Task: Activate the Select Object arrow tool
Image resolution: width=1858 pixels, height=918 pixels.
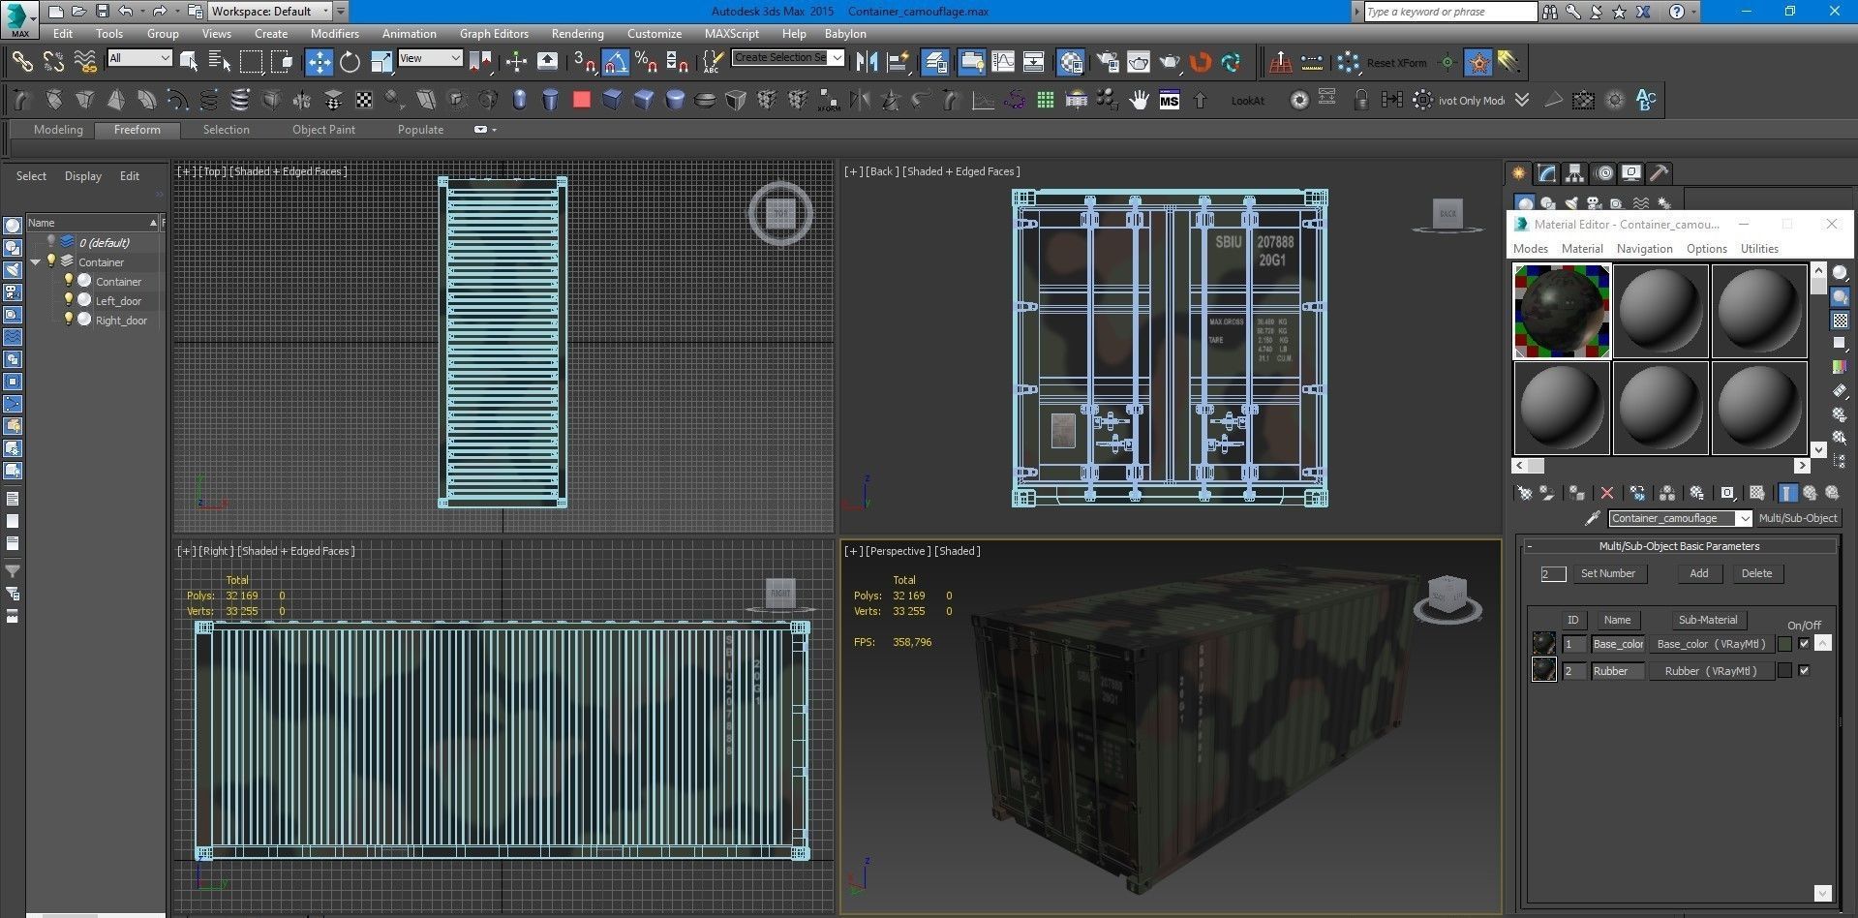Action: [x=189, y=63]
